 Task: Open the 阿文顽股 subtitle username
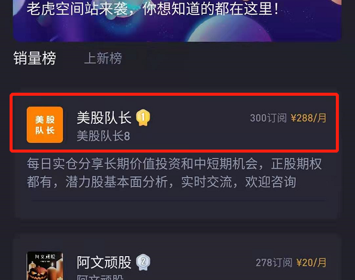(101, 277)
